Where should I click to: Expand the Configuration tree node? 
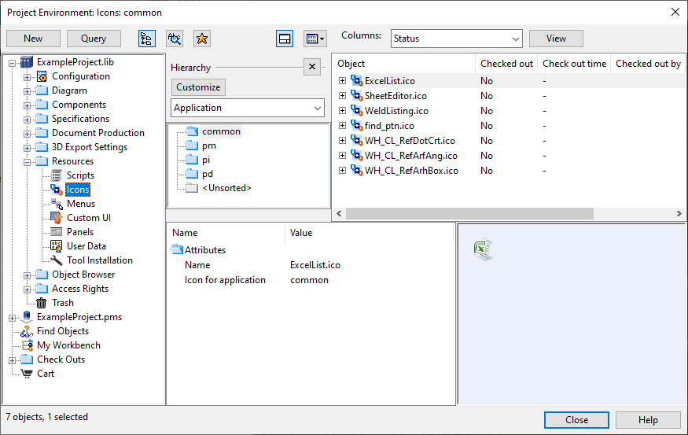pyautogui.click(x=27, y=77)
